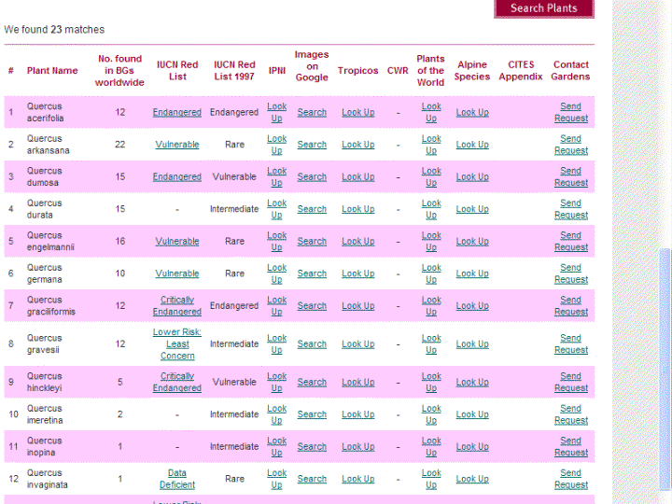The image size is (672, 504).
Task: Click the CITES Appendix column header
Action: click(521, 70)
